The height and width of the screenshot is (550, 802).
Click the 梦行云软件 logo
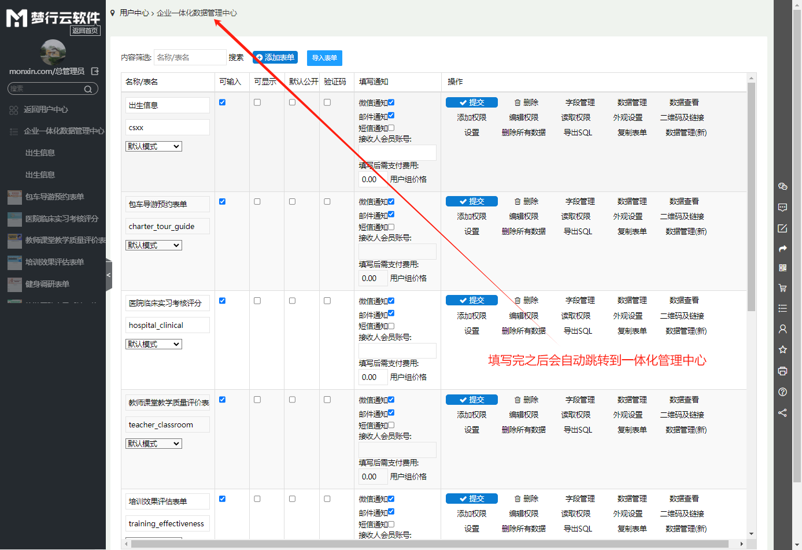(53, 18)
